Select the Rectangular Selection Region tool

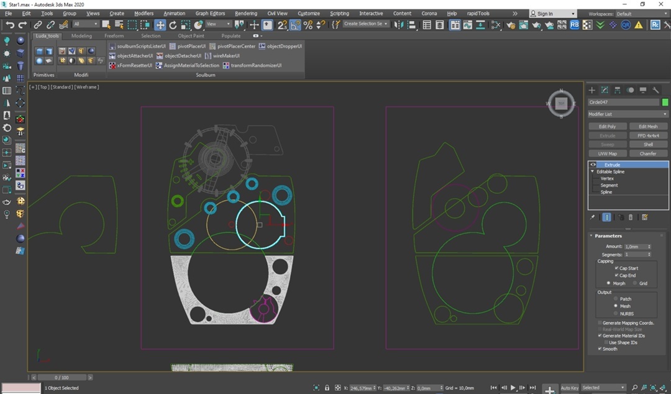(x=132, y=25)
